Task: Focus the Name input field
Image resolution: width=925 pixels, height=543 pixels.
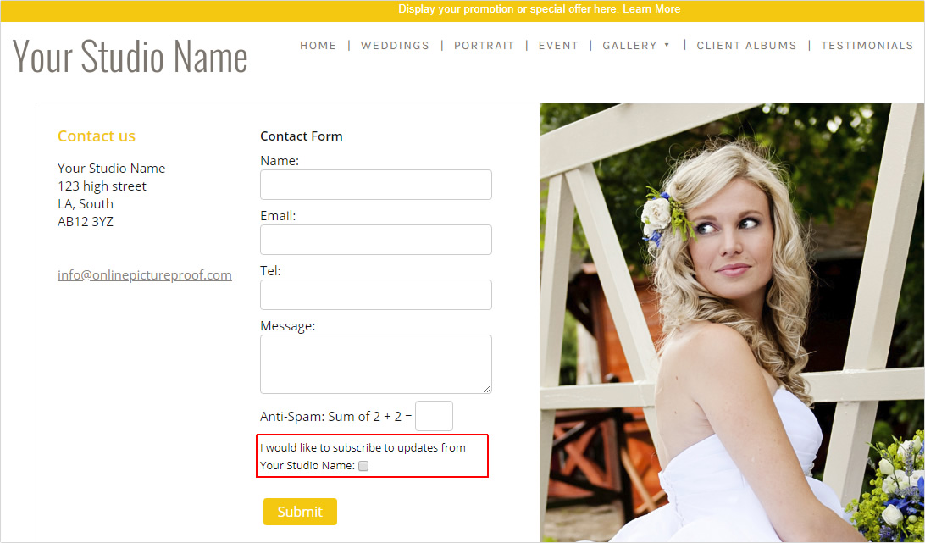Action: [376, 185]
